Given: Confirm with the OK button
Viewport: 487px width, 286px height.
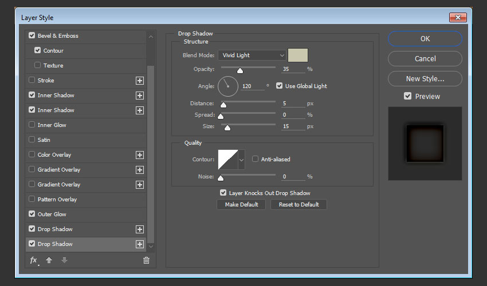Looking at the screenshot, I should (425, 39).
